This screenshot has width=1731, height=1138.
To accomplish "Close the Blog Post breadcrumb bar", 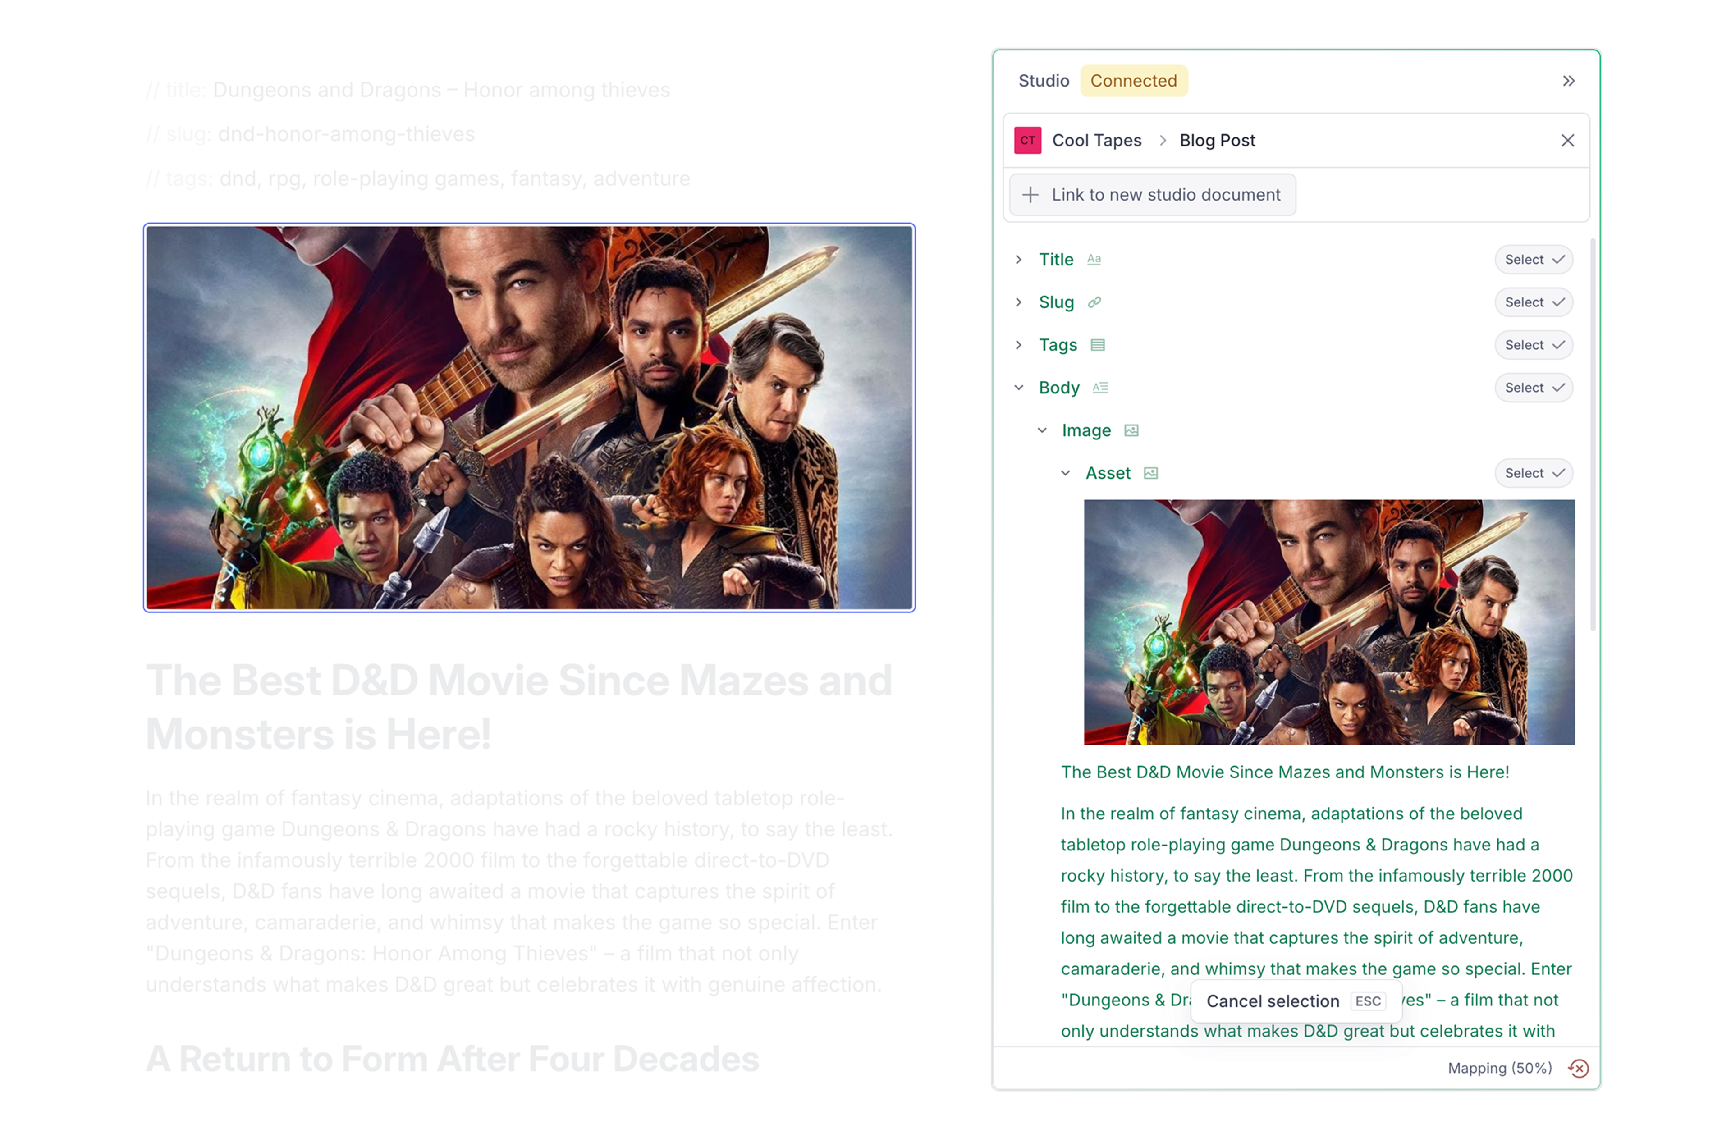I will coord(1567,140).
